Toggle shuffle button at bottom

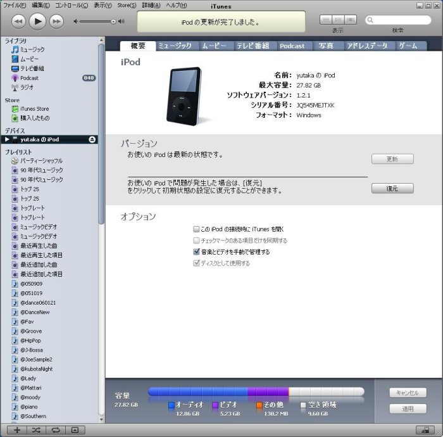tap(36, 430)
